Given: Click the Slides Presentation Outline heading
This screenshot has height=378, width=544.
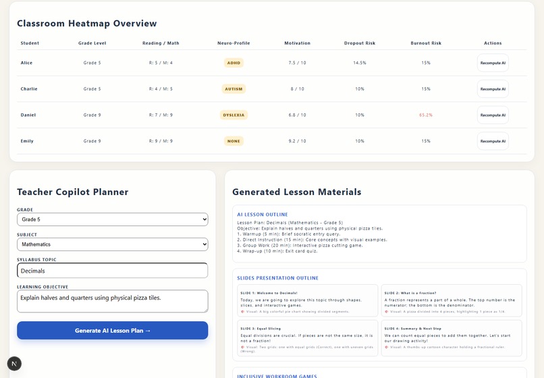Looking at the screenshot, I should (x=277, y=278).
